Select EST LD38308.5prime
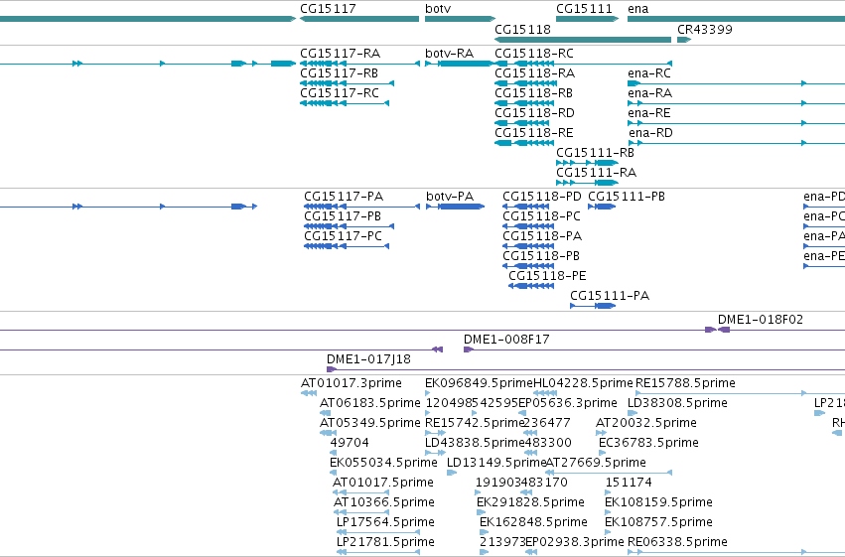845x557 pixels. (677, 403)
